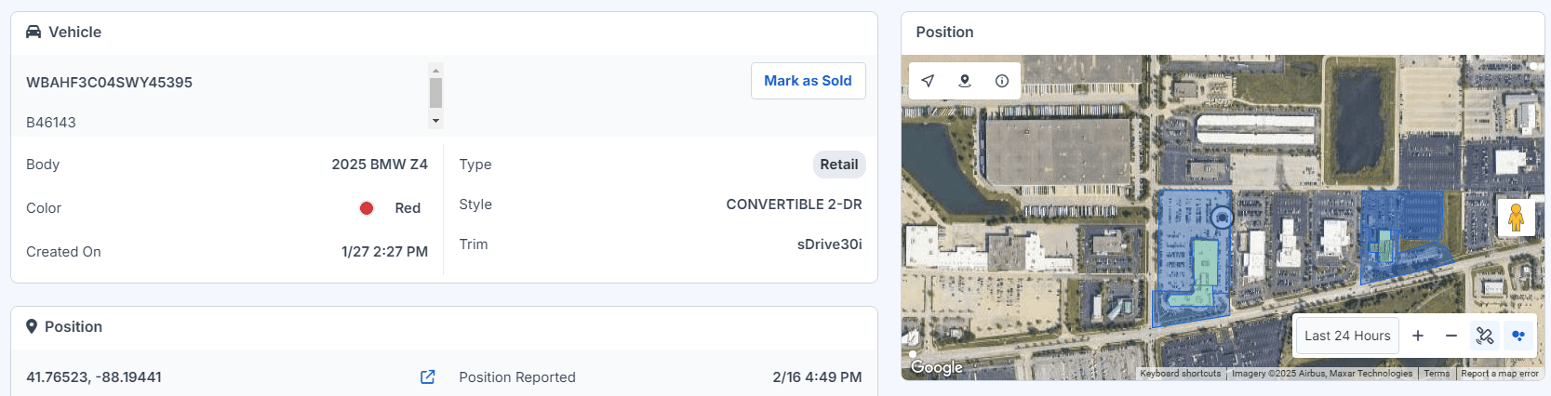Click the VIN text WBAHF3C04SWY45395
Image resolution: width=1551 pixels, height=396 pixels.
click(109, 82)
